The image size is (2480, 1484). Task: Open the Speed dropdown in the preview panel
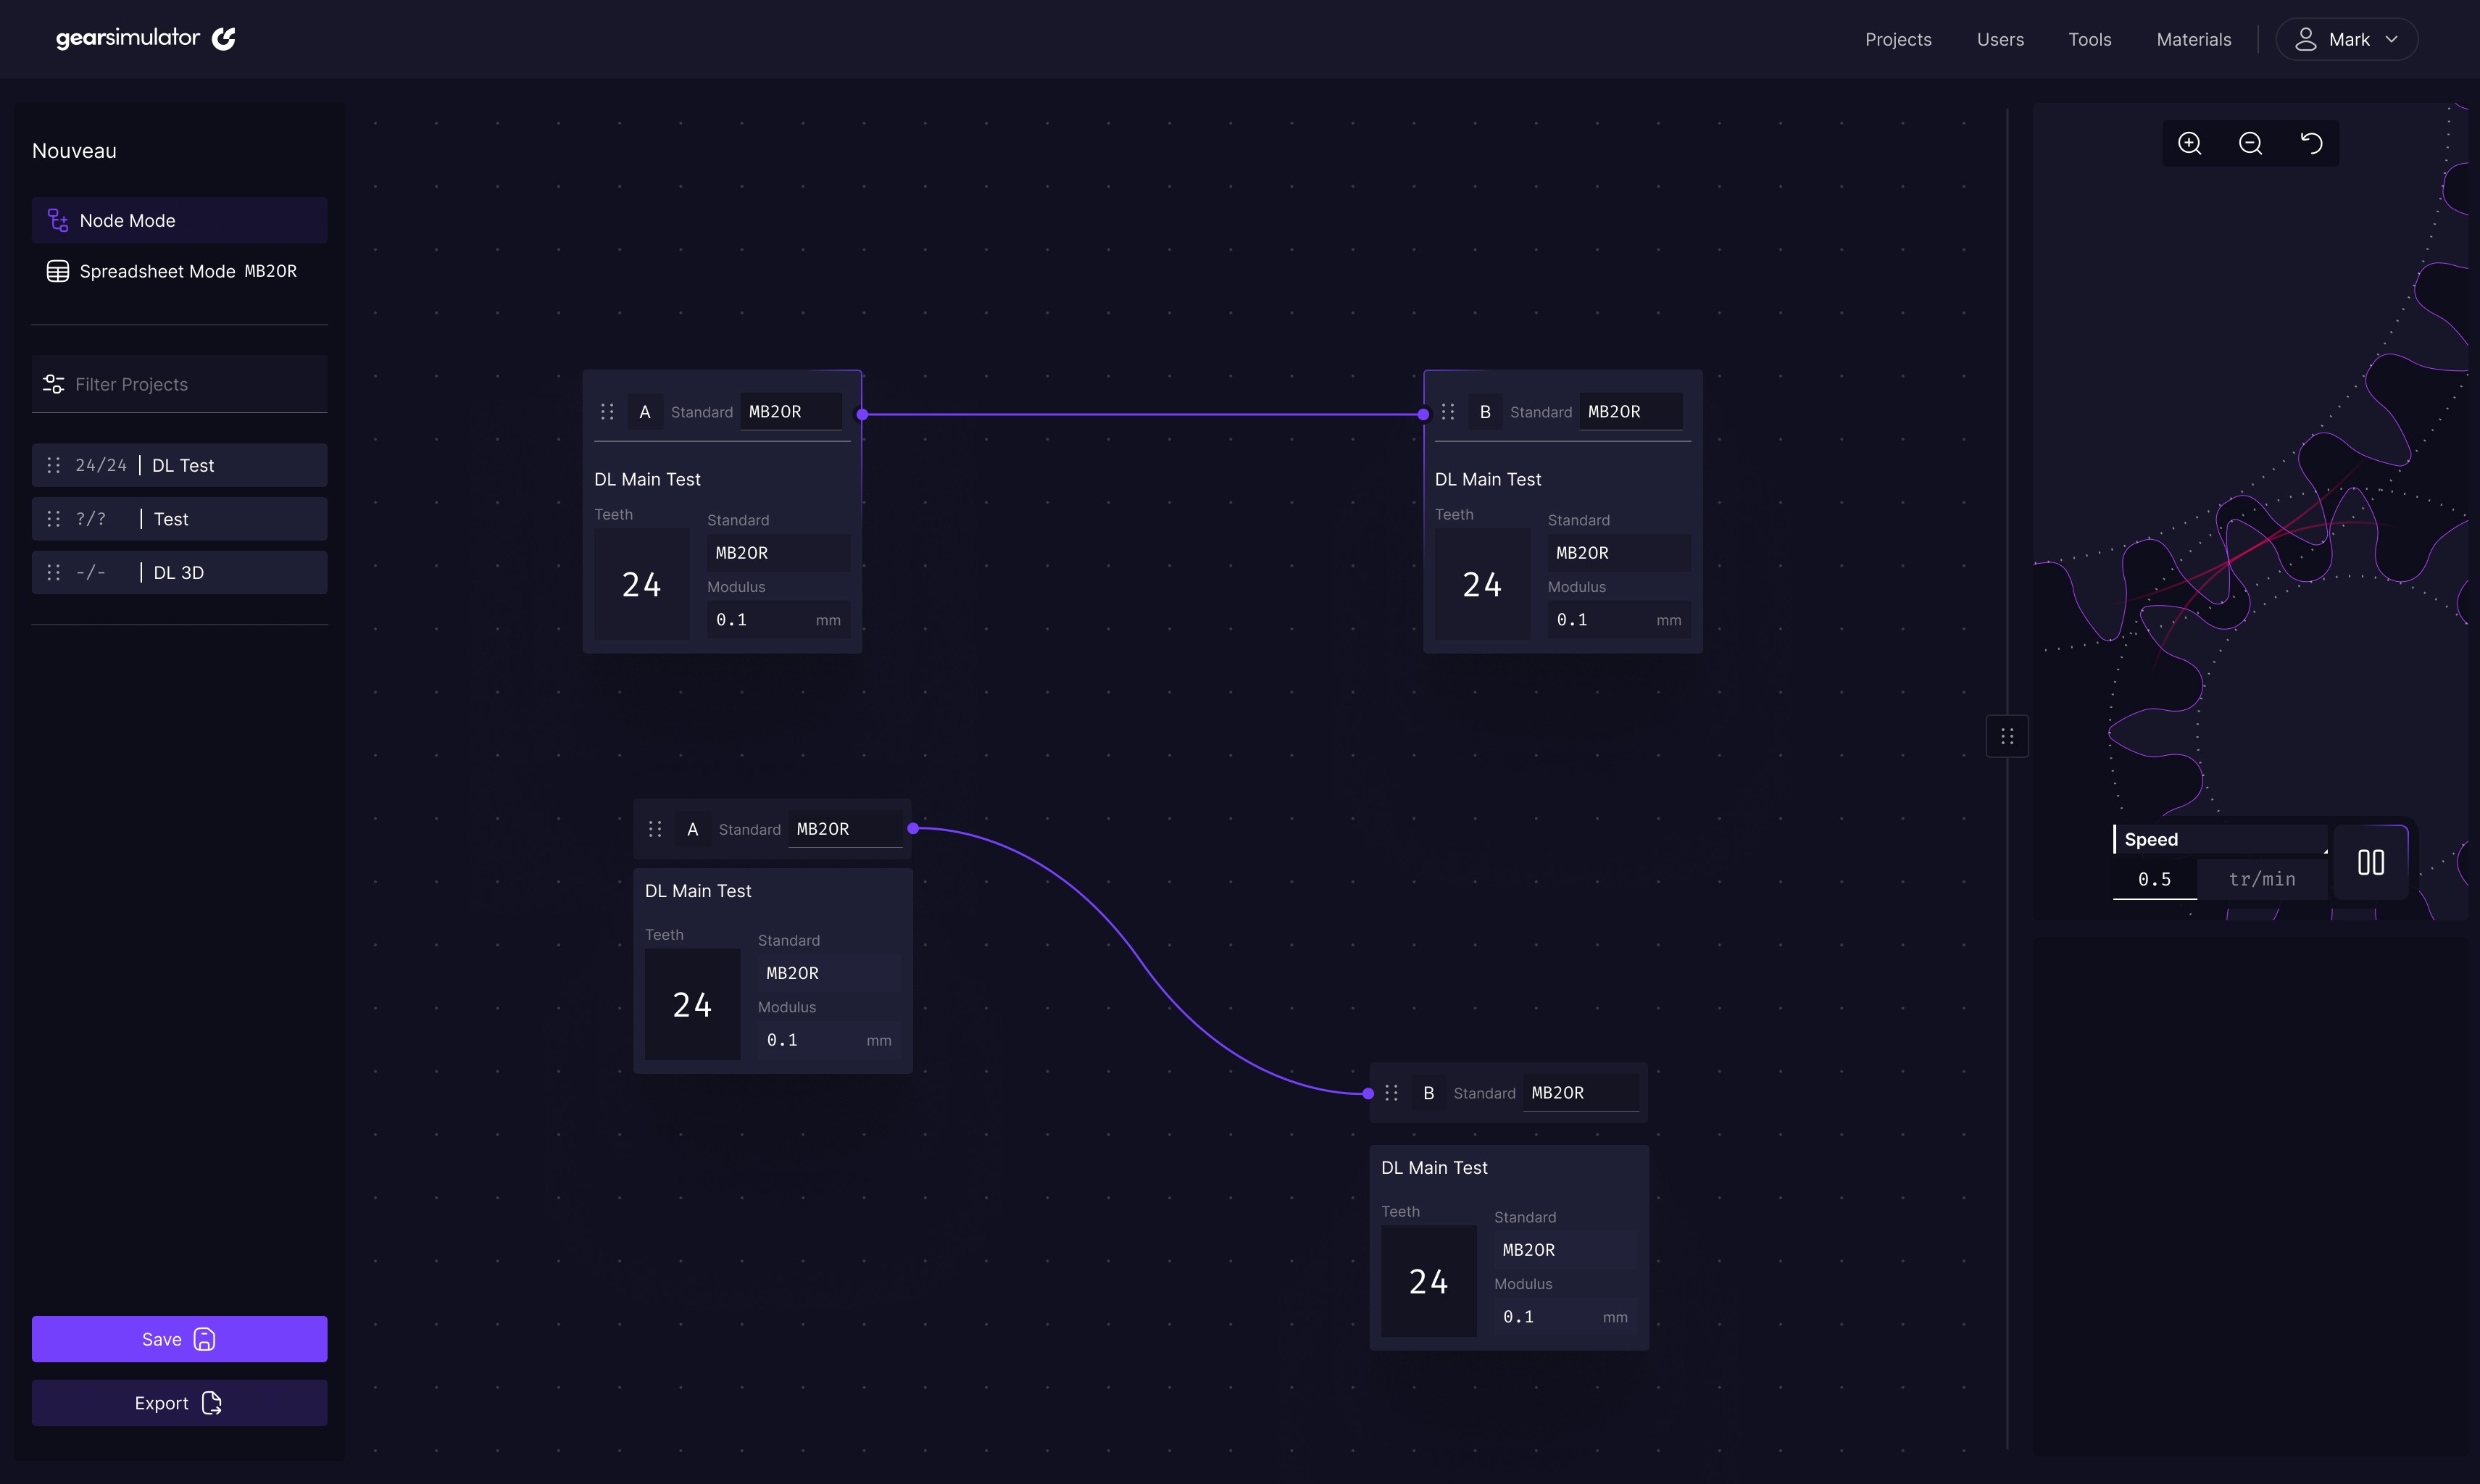pos(2219,839)
